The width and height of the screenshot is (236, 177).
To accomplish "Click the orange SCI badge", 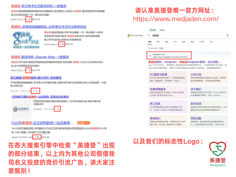I will tap(84, 123).
